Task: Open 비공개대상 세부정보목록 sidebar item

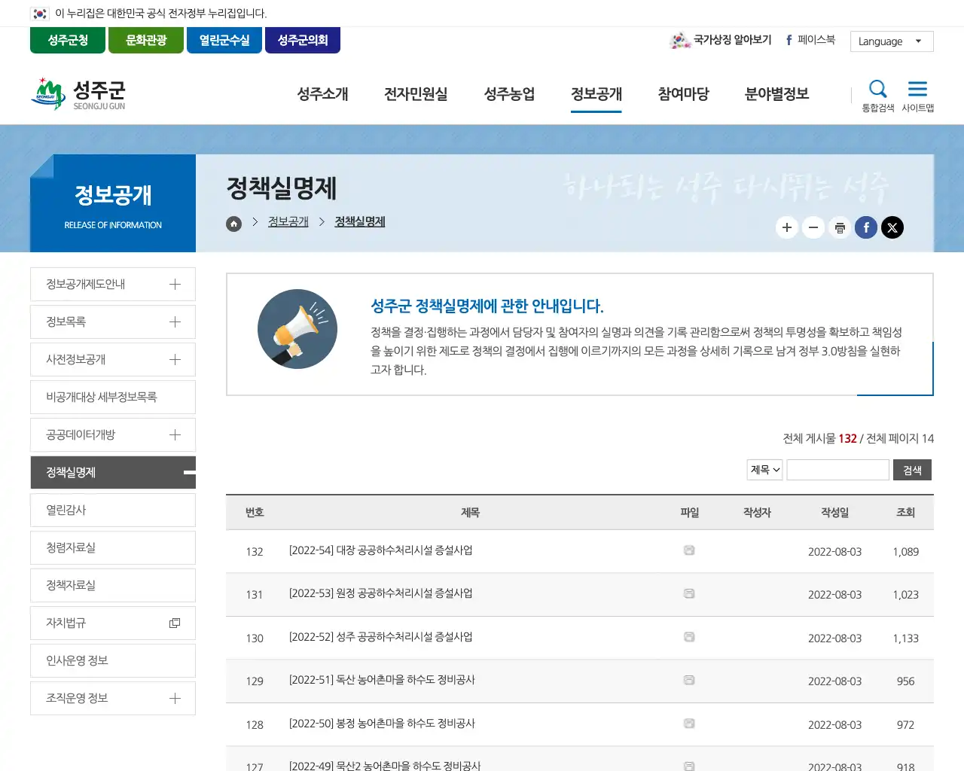Action: [113, 397]
